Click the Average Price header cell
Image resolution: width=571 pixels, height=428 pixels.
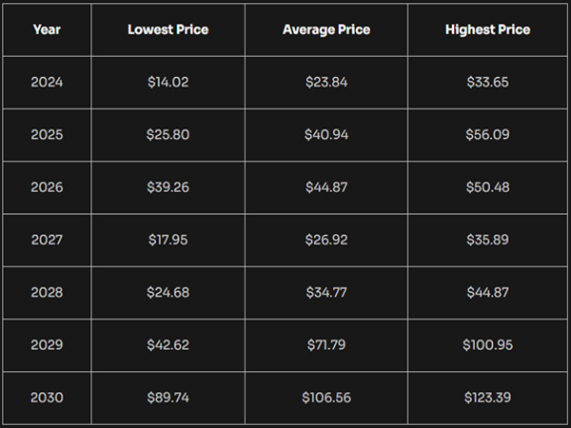click(326, 29)
